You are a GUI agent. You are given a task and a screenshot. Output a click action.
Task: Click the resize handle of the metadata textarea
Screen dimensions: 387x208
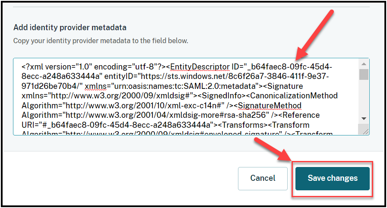click(x=365, y=131)
